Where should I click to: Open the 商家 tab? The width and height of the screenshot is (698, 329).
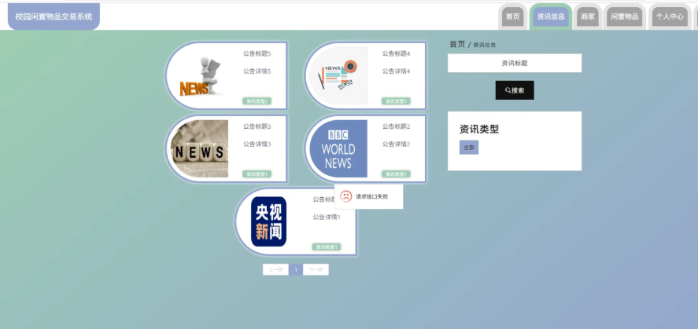pos(587,16)
